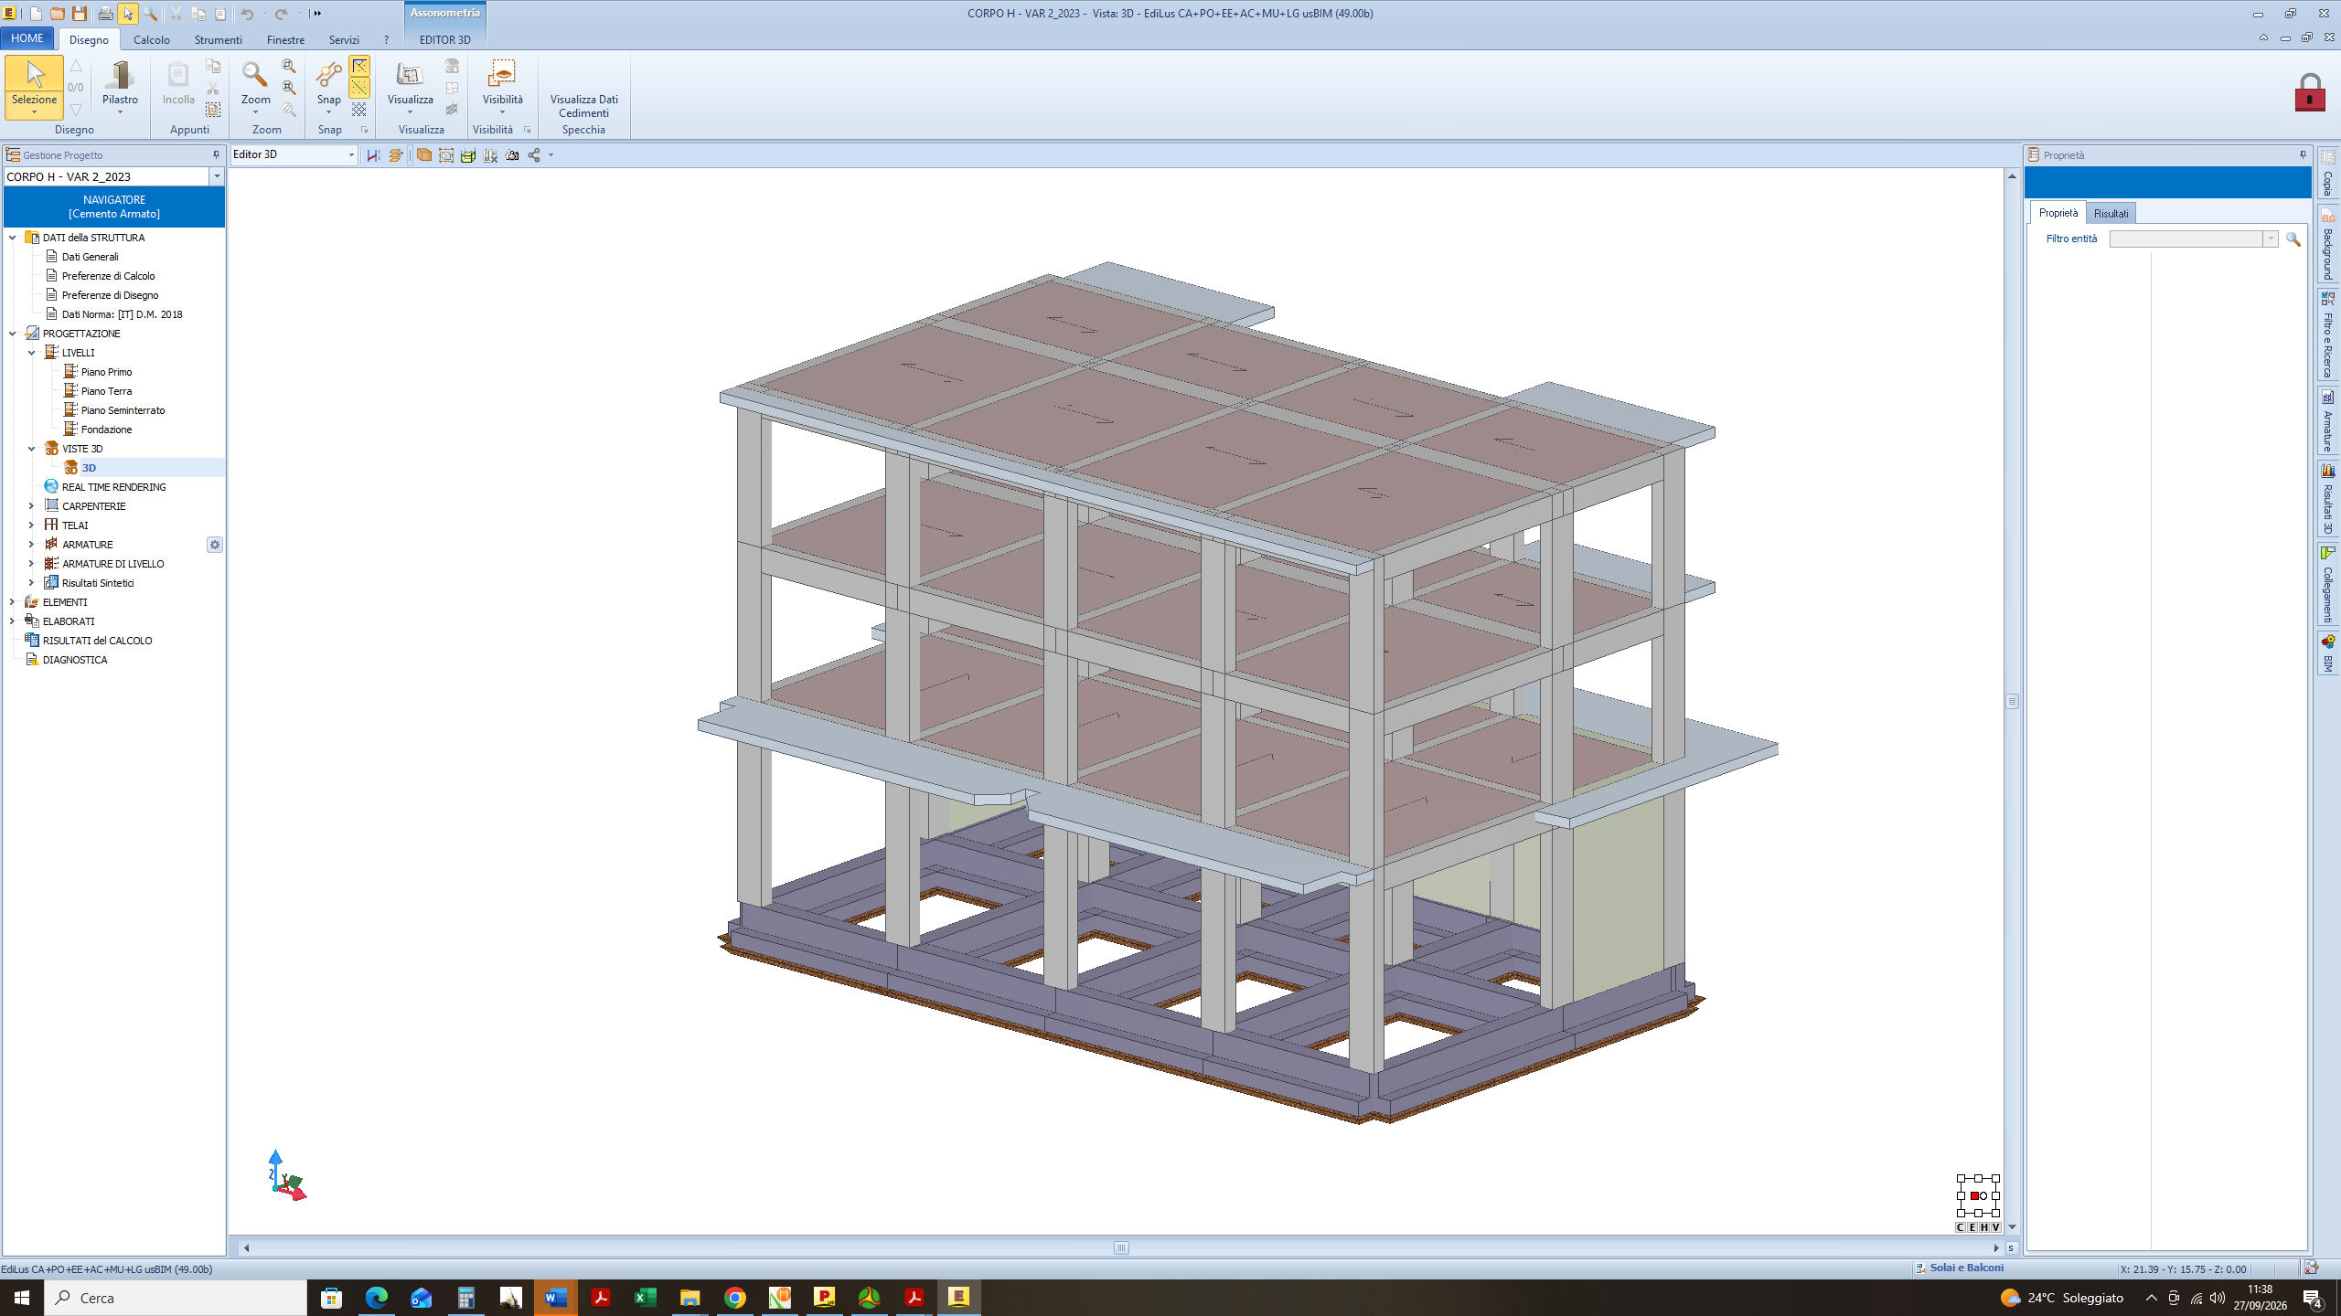Image resolution: width=2341 pixels, height=1316 pixels.
Task: Click the camera snapshot icon
Action: 512,155
